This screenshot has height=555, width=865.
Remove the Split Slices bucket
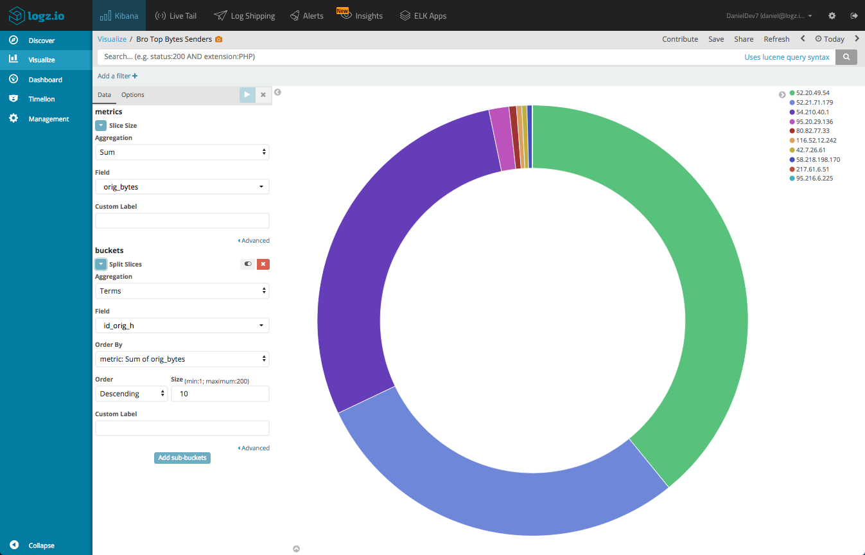(x=263, y=264)
